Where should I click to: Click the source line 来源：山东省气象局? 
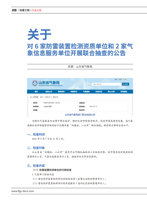(80, 66)
